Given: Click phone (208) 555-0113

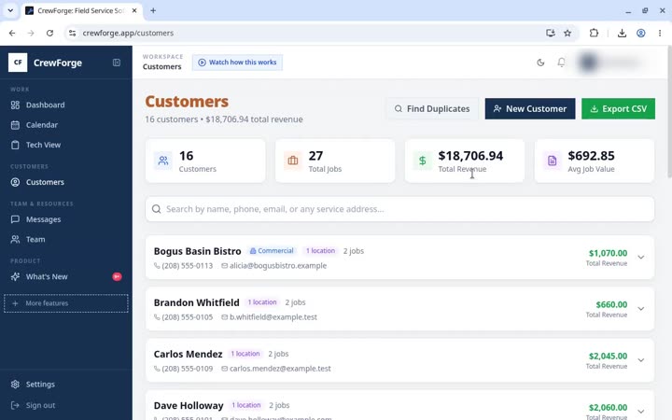Looking at the screenshot, I should point(184,266).
